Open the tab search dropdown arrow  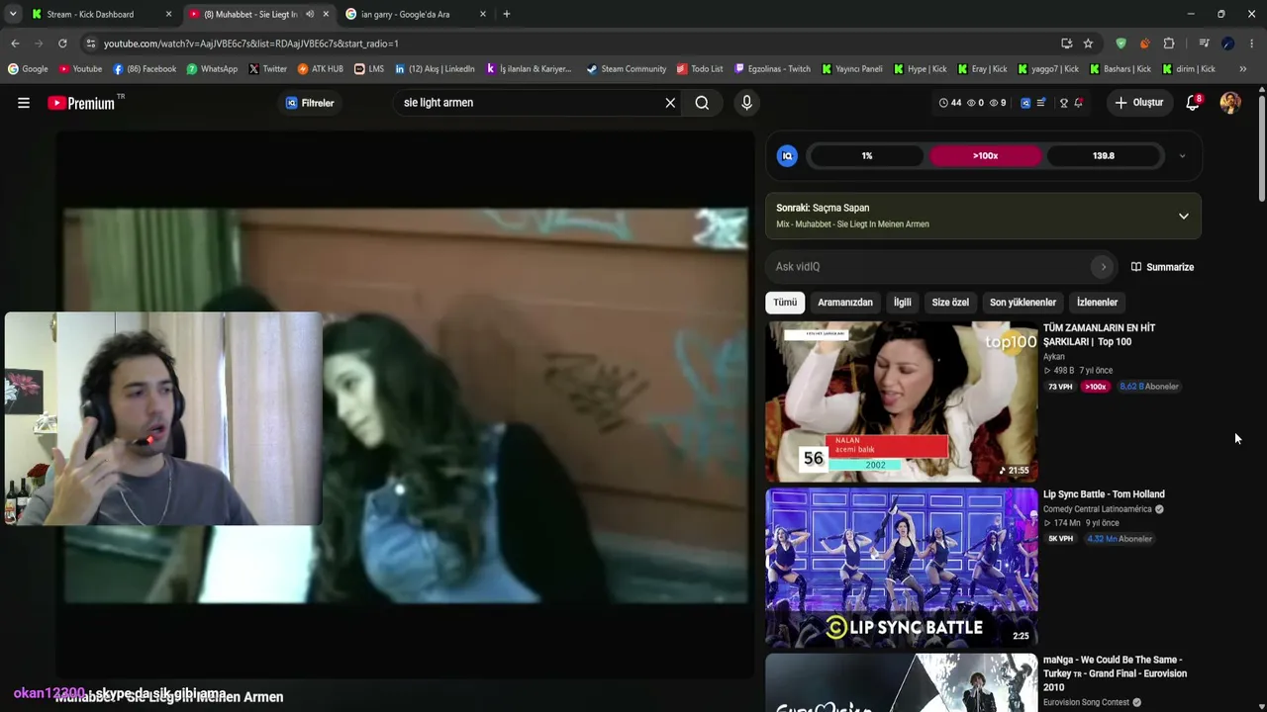pos(13,14)
